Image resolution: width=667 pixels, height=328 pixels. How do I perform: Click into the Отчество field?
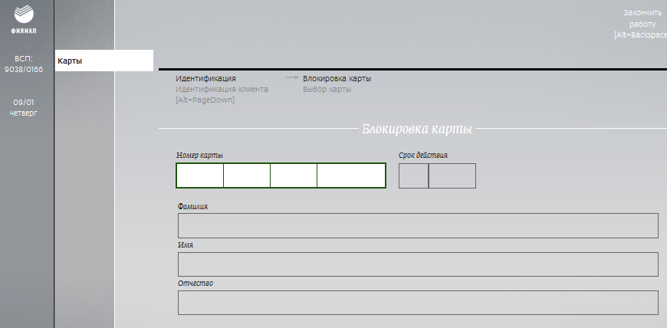click(418, 303)
